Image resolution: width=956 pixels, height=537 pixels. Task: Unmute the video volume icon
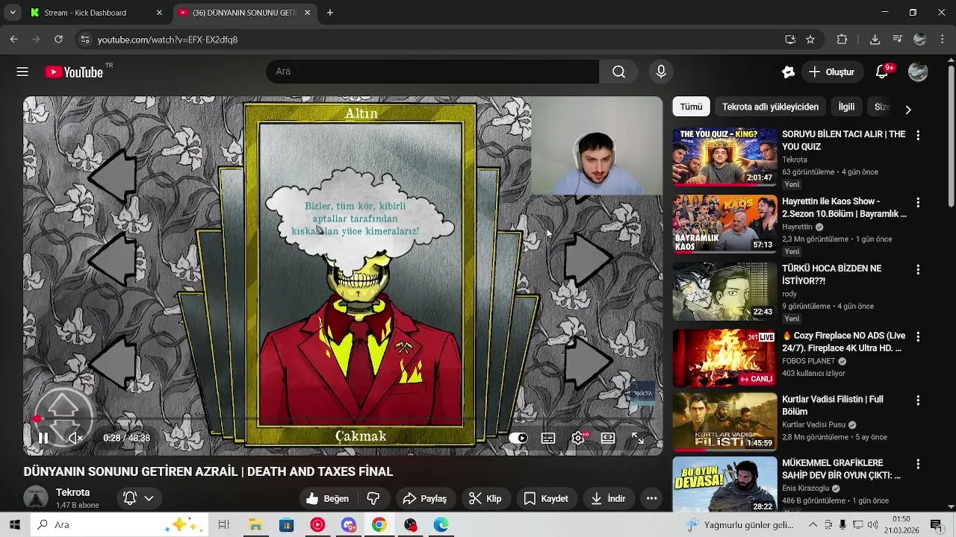click(x=75, y=438)
